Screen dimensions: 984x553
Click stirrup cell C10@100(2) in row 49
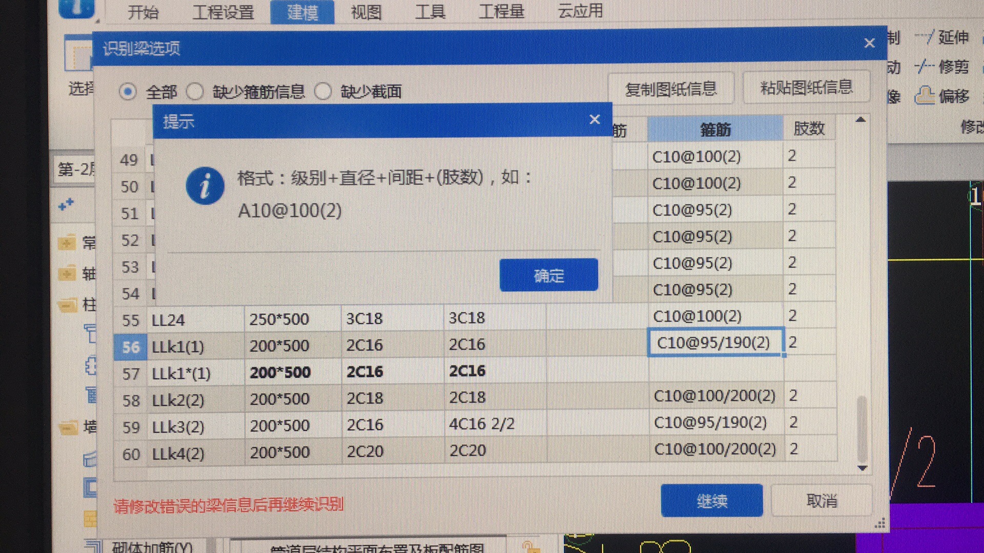pos(715,156)
